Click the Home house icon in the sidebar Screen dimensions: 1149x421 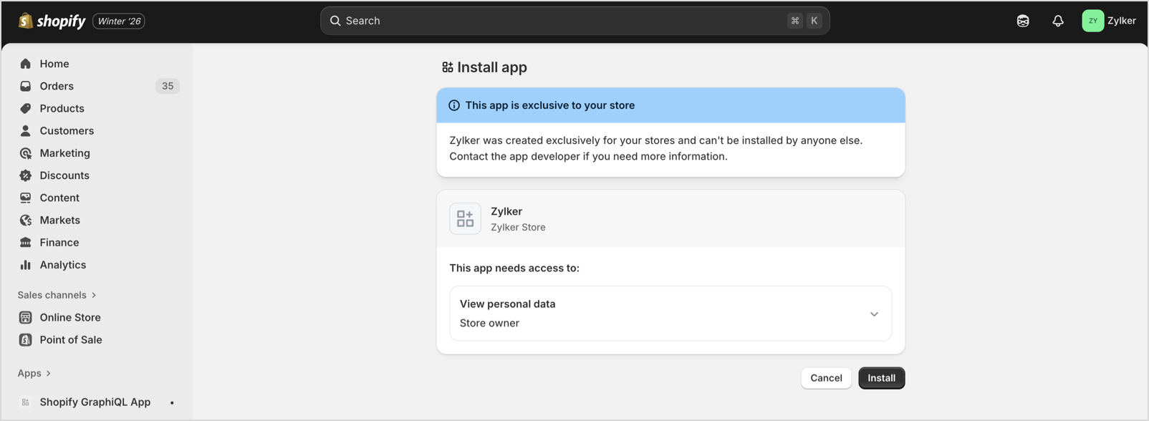point(26,64)
